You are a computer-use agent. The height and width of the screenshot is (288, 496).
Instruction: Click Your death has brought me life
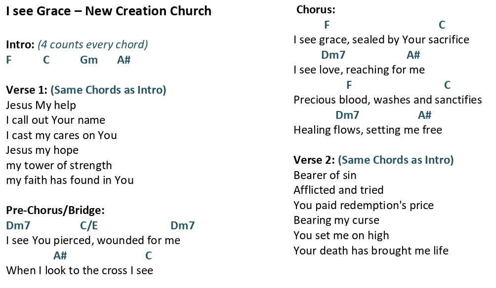click(371, 251)
